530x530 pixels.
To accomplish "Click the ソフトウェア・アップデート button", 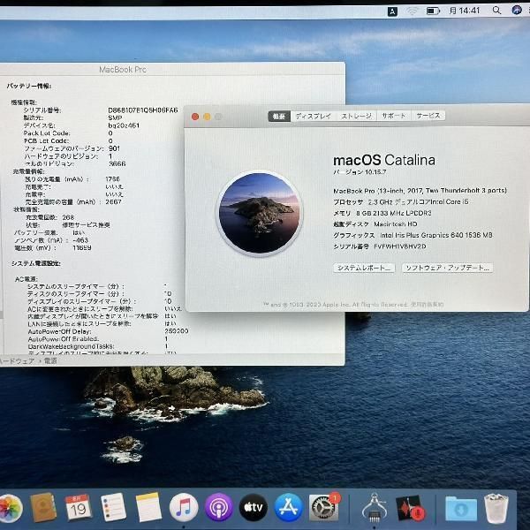I will point(447,268).
